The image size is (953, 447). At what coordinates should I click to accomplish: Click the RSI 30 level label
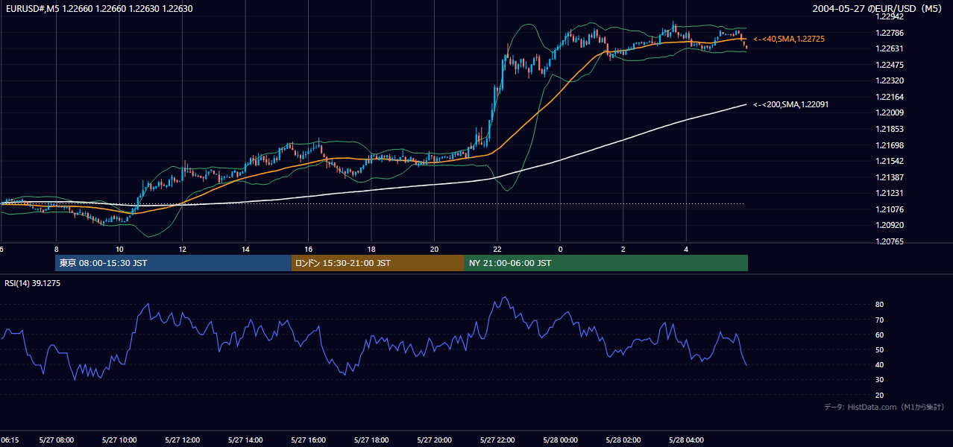coord(879,380)
